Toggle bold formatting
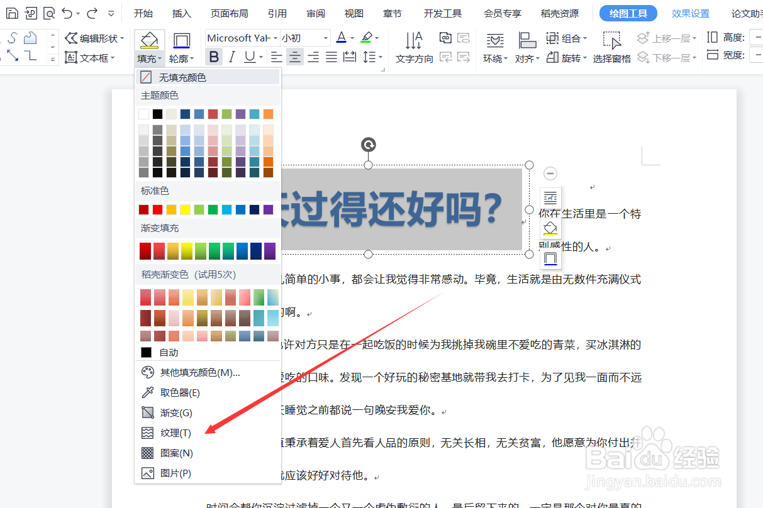Viewport: 763px width, 508px height. (x=214, y=57)
